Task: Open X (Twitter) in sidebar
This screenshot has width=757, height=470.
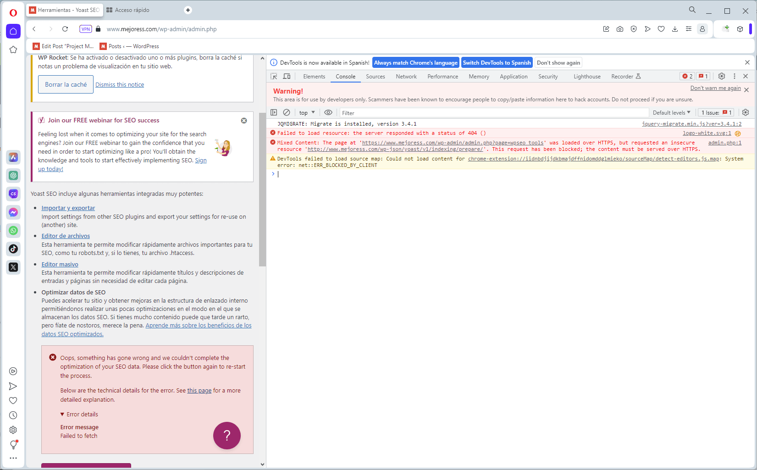Action: click(x=13, y=267)
